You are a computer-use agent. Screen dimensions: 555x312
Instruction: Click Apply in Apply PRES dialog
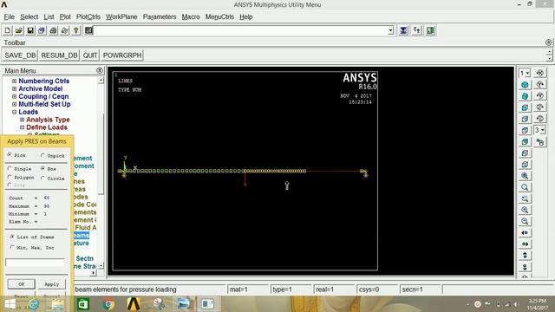coord(52,284)
